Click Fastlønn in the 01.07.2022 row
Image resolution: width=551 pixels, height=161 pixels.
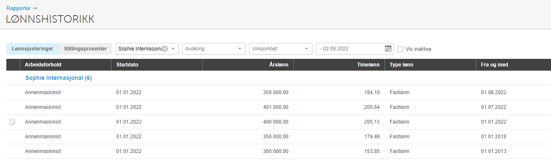coord(399,107)
